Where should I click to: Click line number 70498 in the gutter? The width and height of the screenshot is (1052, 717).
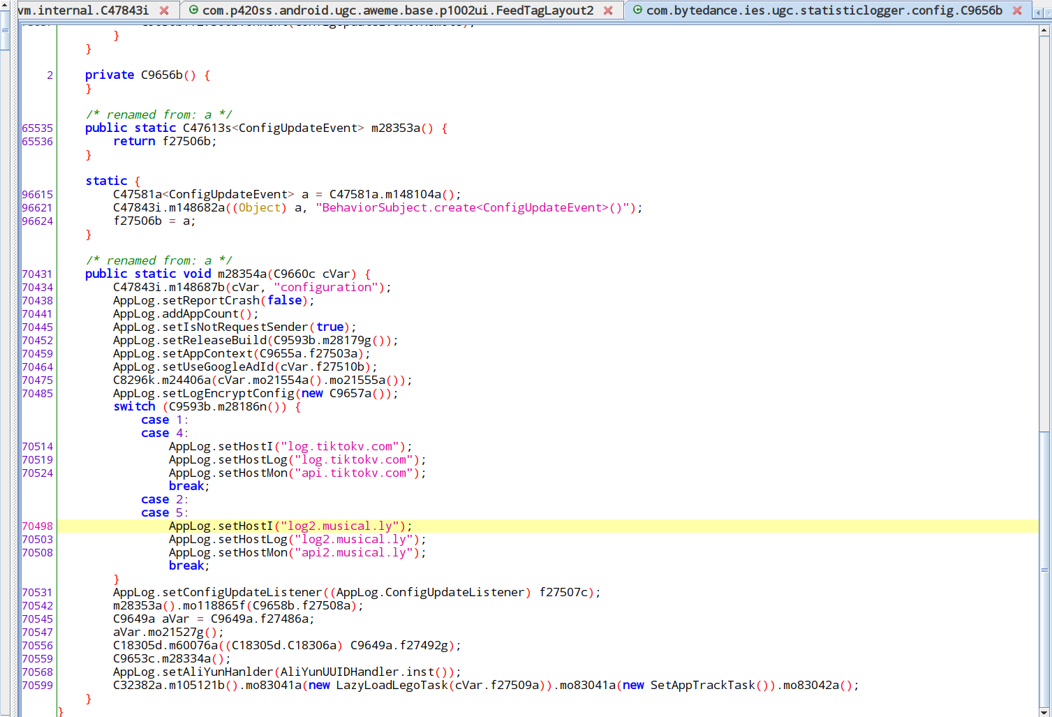(38, 526)
